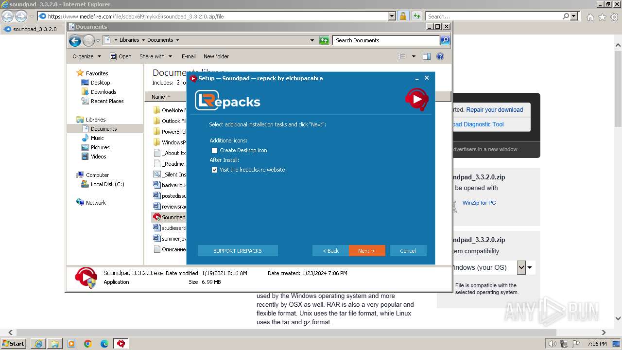Viewport: 622px width, 350px height.
Task: Open Google Chrome from the taskbar
Action: click(x=88, y=344)
